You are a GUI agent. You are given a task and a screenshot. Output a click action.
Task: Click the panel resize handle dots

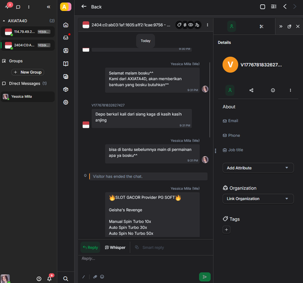coord(216,151)
